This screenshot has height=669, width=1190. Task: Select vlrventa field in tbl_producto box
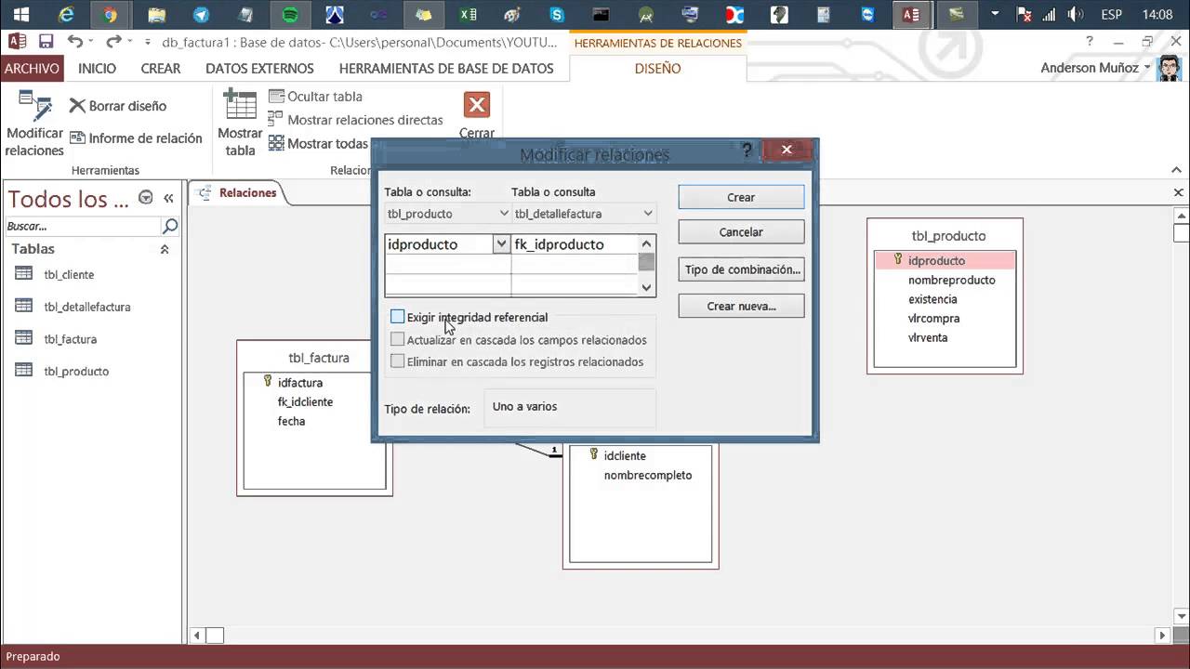[x=928, y=337]
